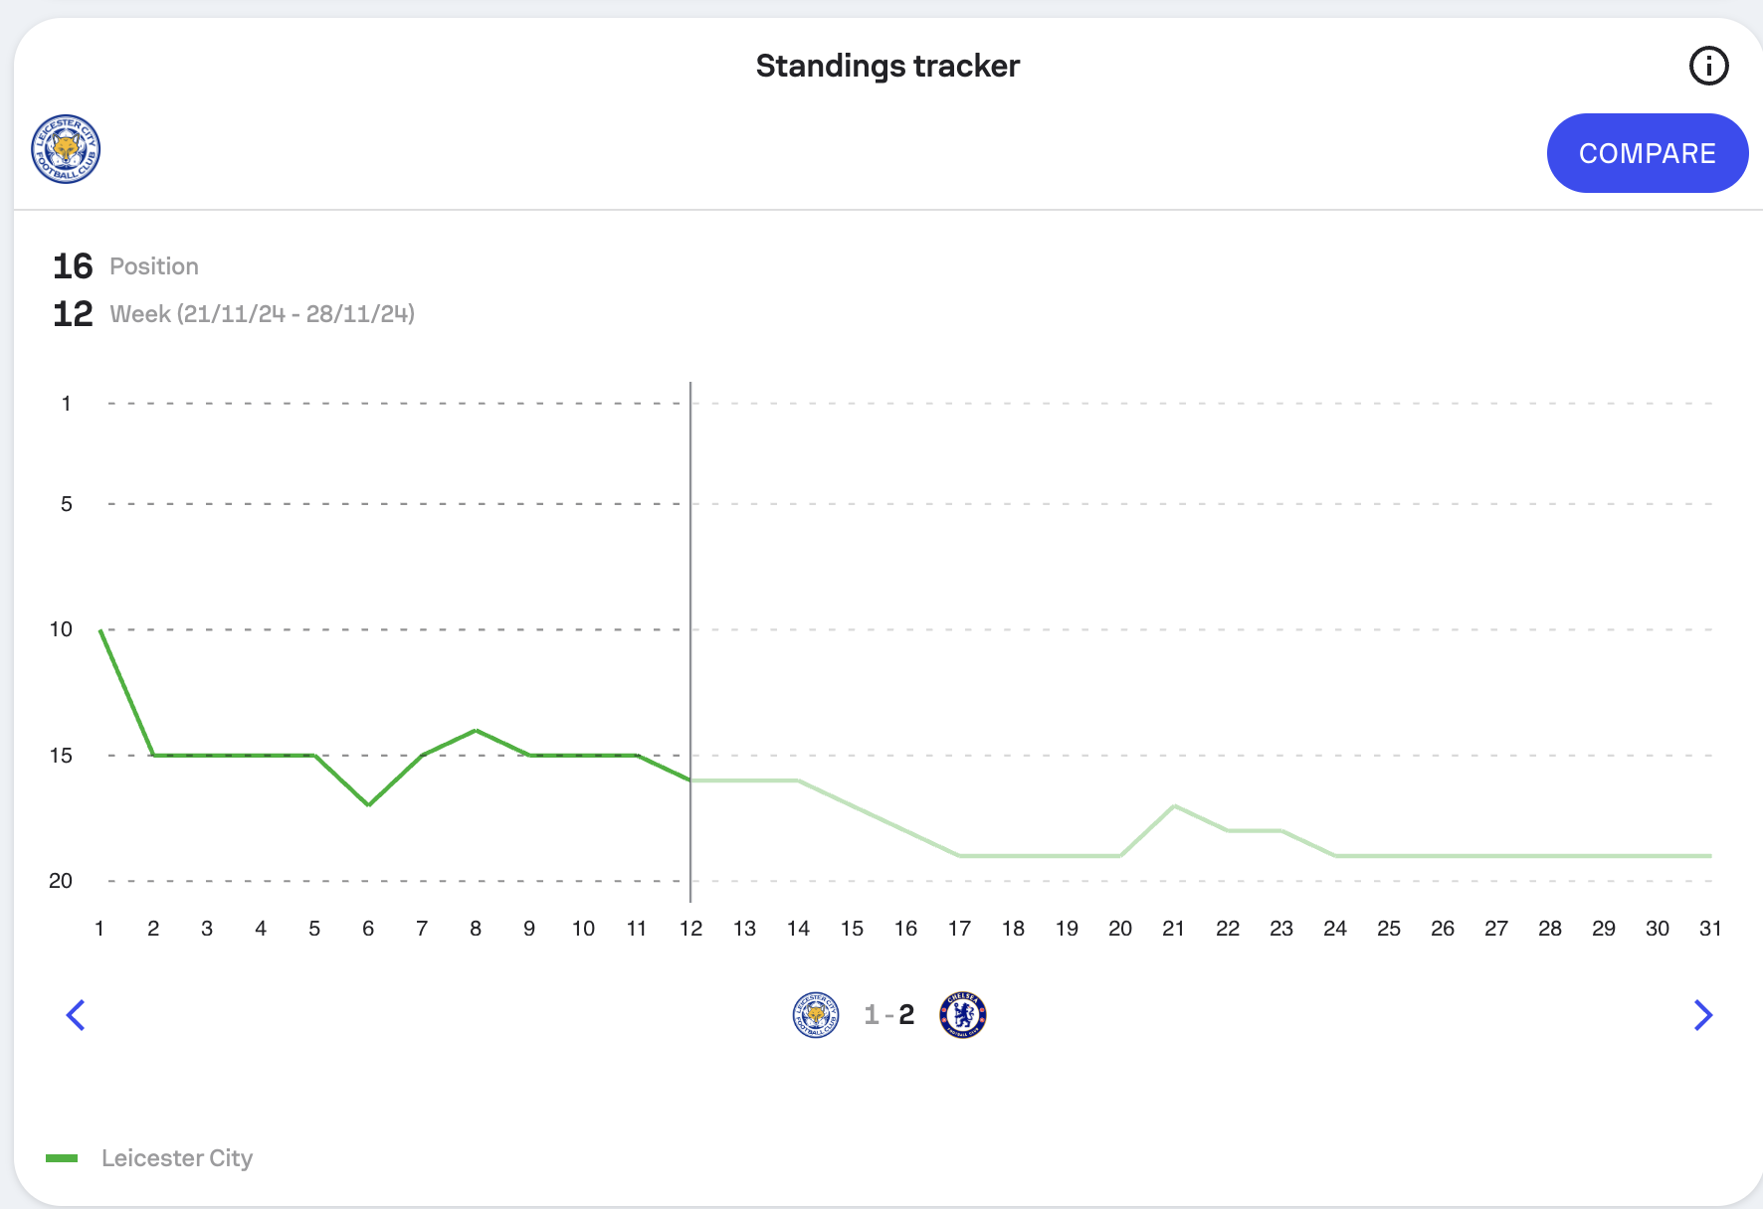Viewport: 1763px width, 1209px height.
Task: Click the Leicester City legend label
Action: [x=177, y=1158]
